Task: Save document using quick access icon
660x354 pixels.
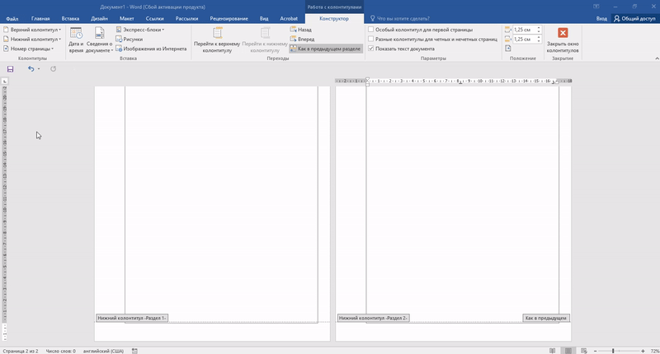Action: (x=10, y=69)
